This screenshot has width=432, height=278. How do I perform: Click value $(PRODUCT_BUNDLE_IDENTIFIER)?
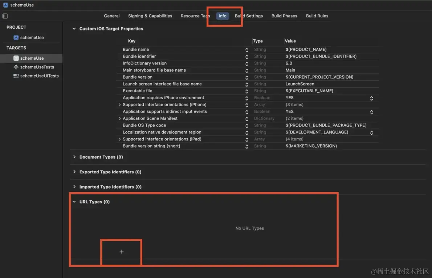(321, 56)
